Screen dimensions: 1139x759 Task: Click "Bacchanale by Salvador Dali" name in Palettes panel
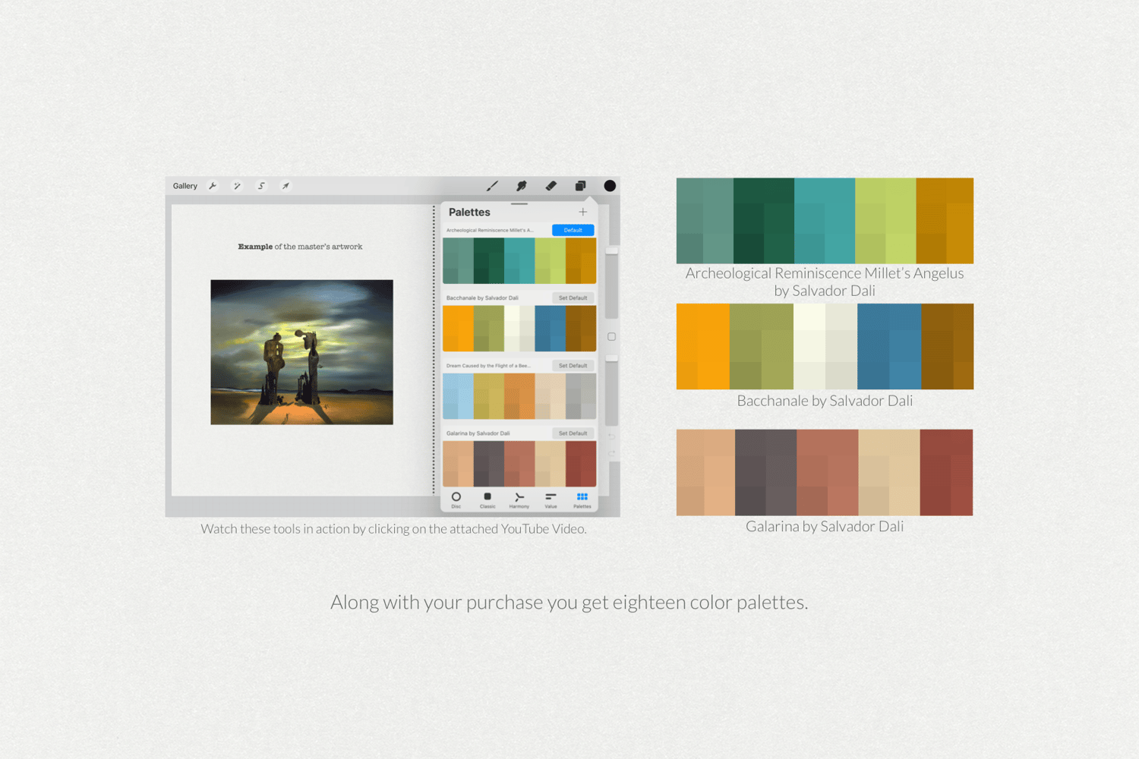coord(482,298)
